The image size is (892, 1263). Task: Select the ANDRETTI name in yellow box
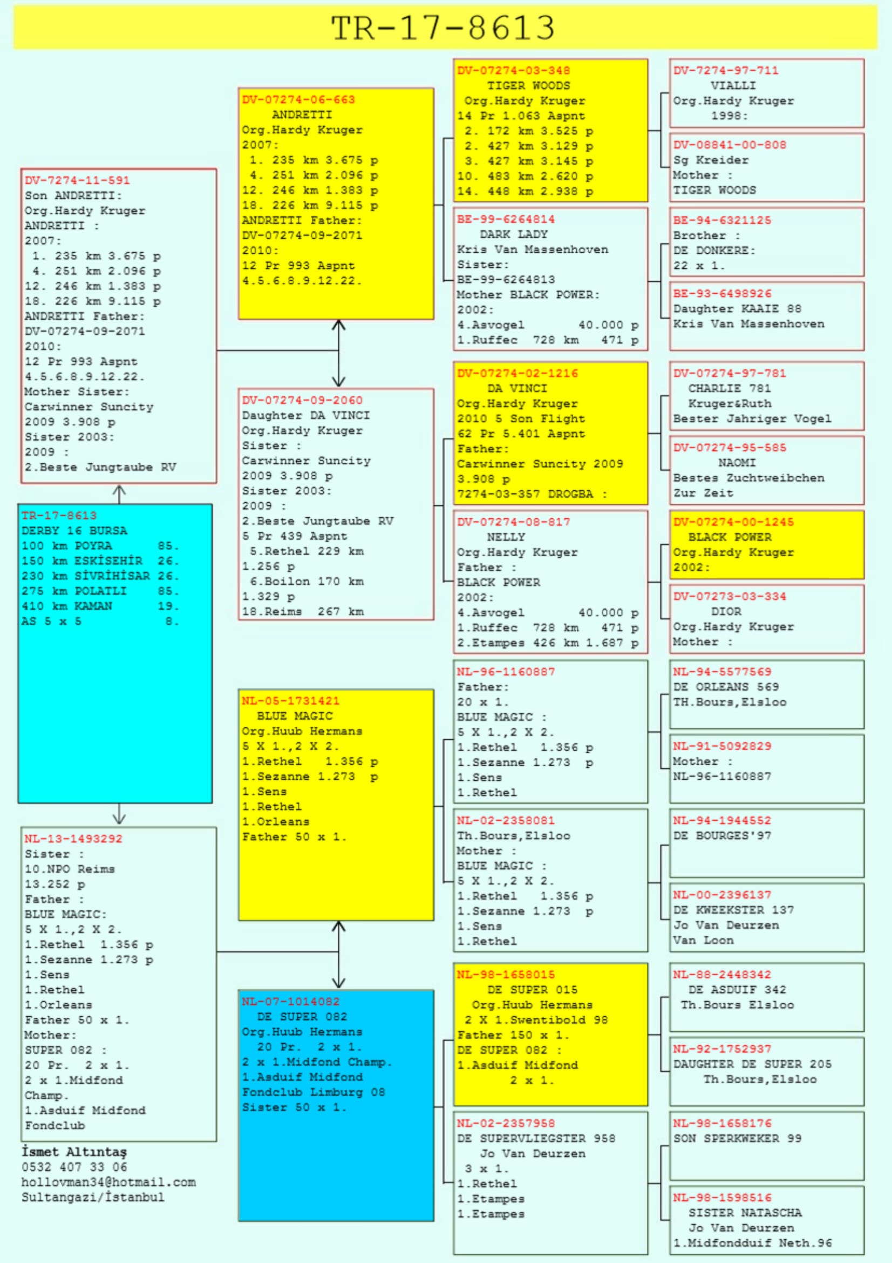302,115
